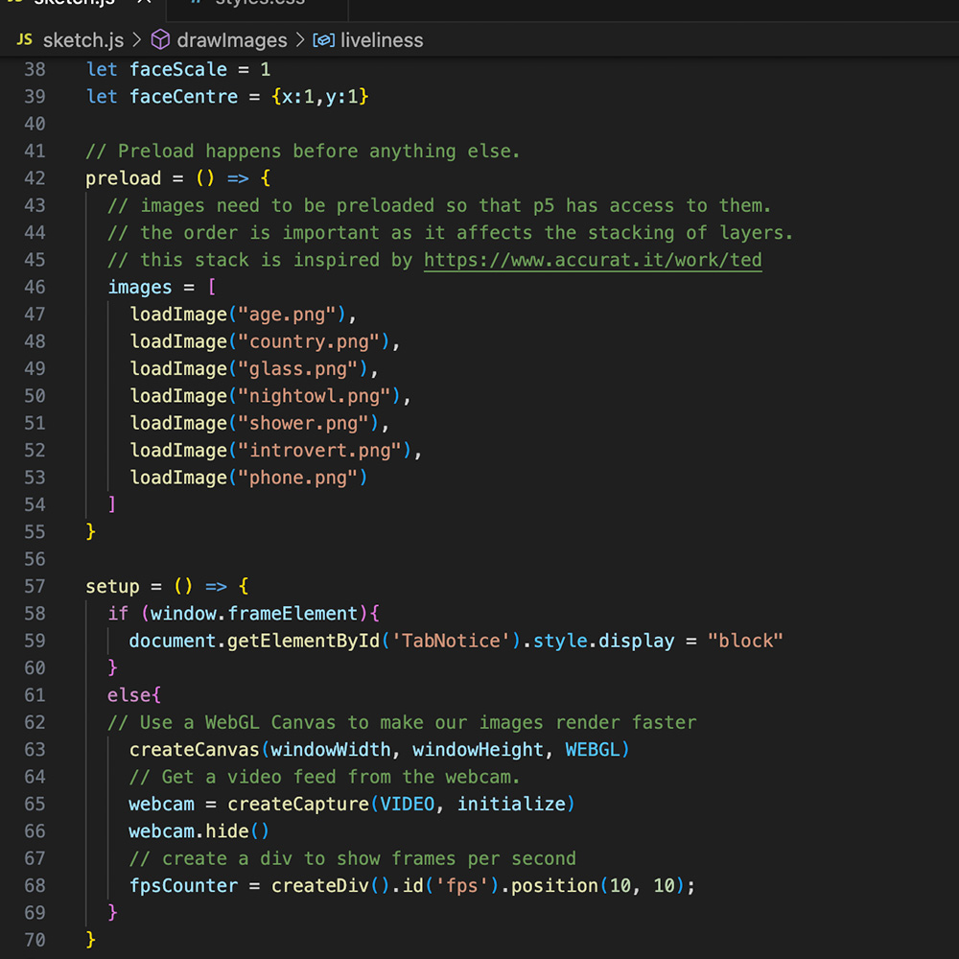Open the accurat.it hyperlink on line 45
The image size is (959, 959).
pyautogui.click(x=592, y=259)
